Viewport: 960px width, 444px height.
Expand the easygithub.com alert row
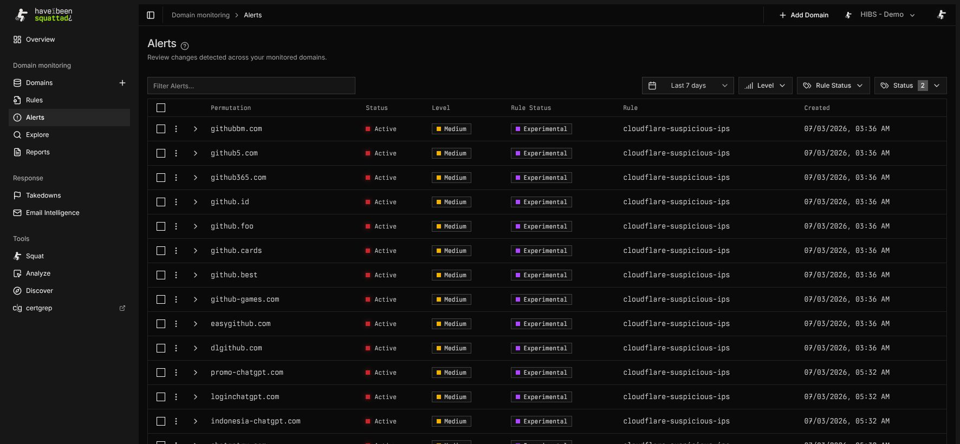[x=196, y=324]
